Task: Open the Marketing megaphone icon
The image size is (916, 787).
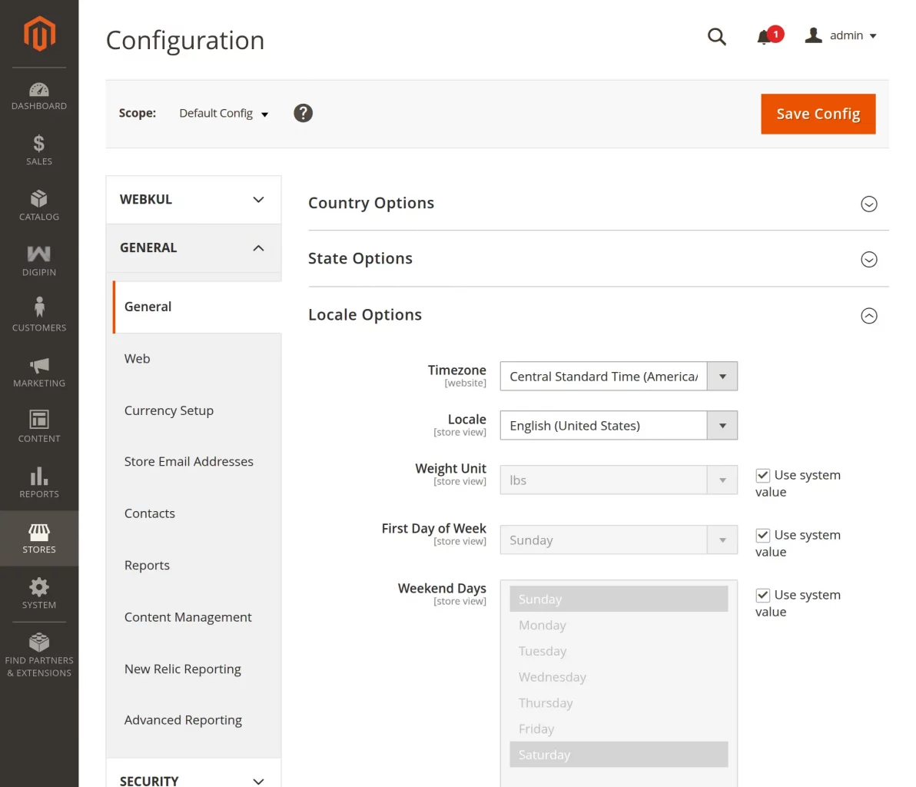Action: click(39, 365)
